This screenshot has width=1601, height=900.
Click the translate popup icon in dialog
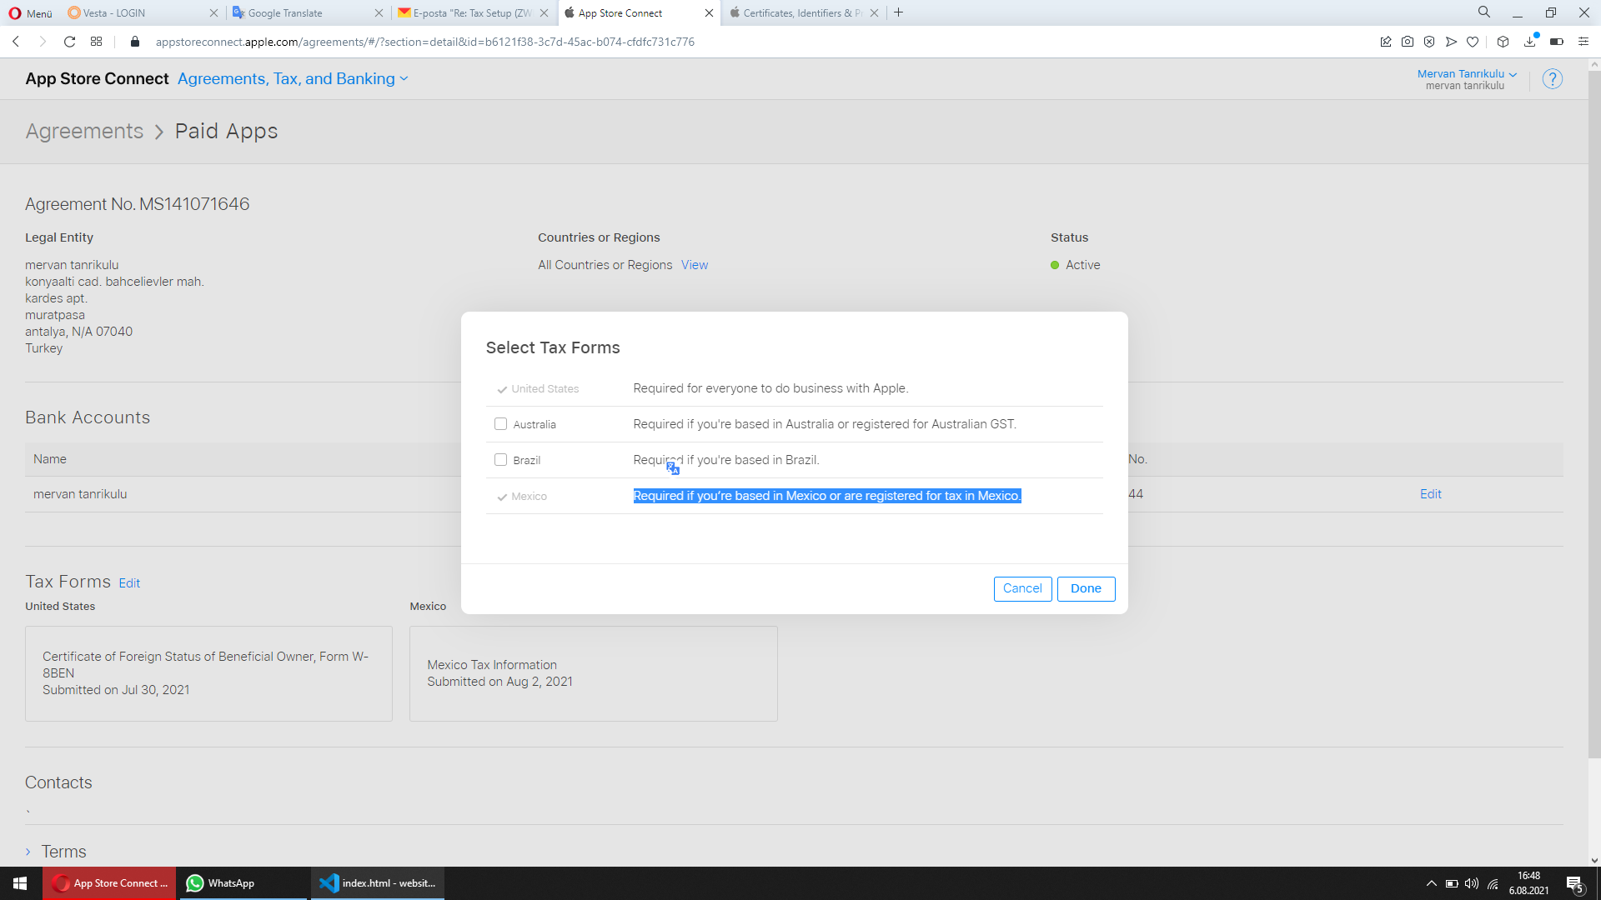coord(673,468)
